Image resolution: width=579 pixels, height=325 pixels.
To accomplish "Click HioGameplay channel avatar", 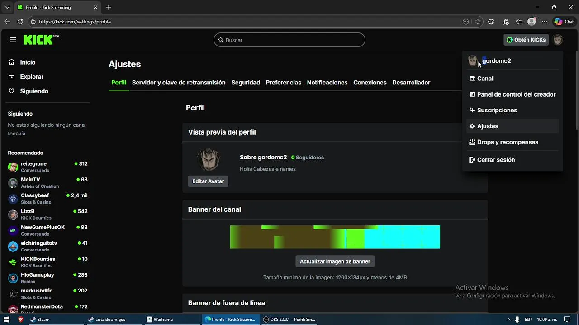I will click(13, 278).
